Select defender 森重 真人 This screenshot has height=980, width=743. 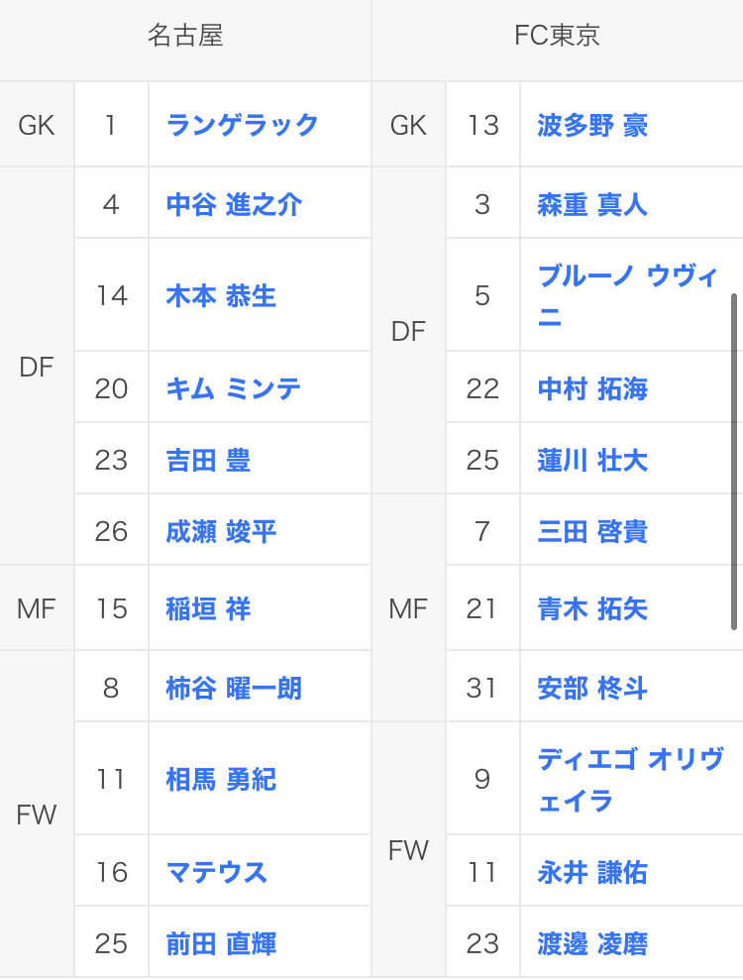592,204
